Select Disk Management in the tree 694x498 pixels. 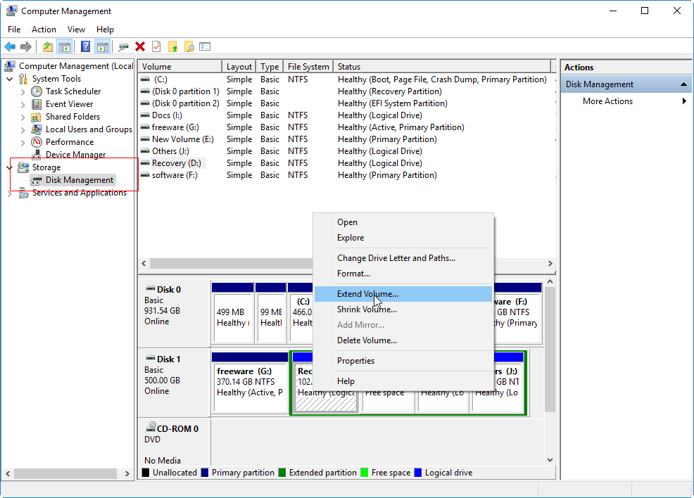coord(80,180)
